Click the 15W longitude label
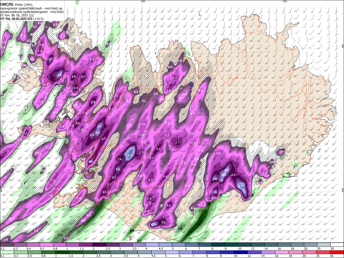This screenshot has width=344, height=258. click(x=285, y=1)
